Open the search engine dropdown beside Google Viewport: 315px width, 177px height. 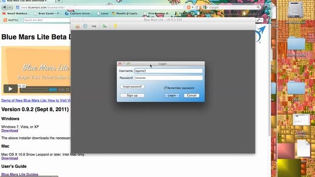(x=205, y=7)
